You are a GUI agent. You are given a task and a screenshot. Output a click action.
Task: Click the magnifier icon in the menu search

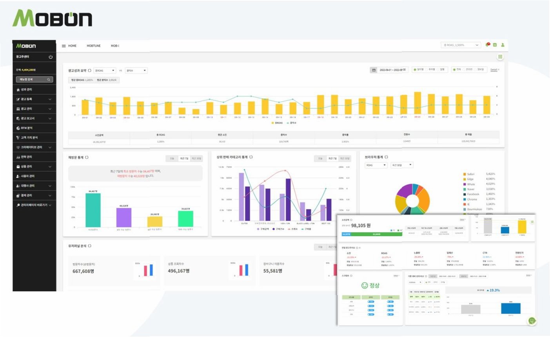tap(49, 79)
